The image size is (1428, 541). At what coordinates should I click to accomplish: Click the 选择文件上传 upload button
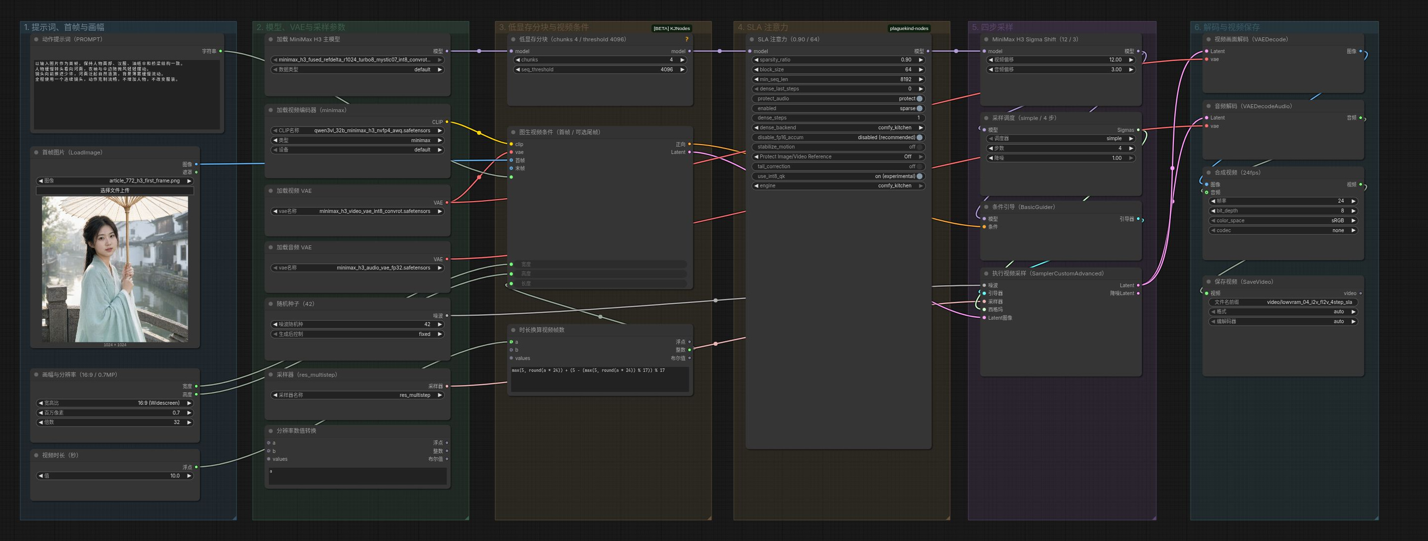(115, 190)
